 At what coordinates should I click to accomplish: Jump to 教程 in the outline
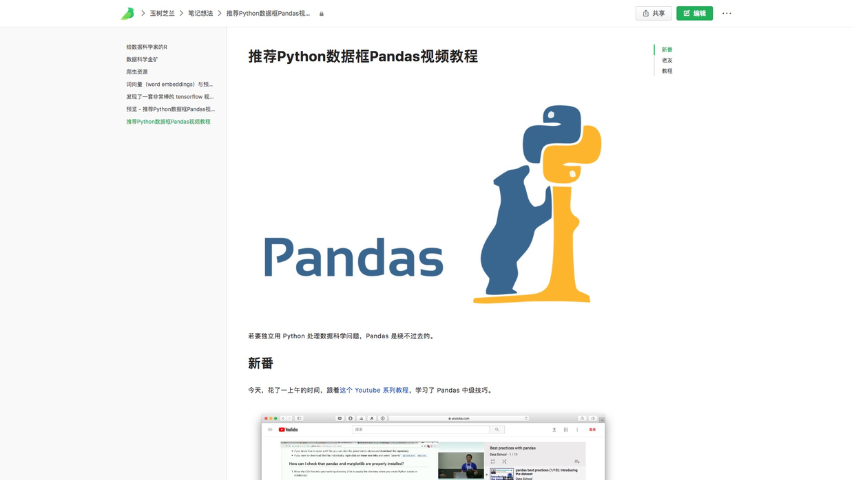pyautogui.click(x=667, y=71)
